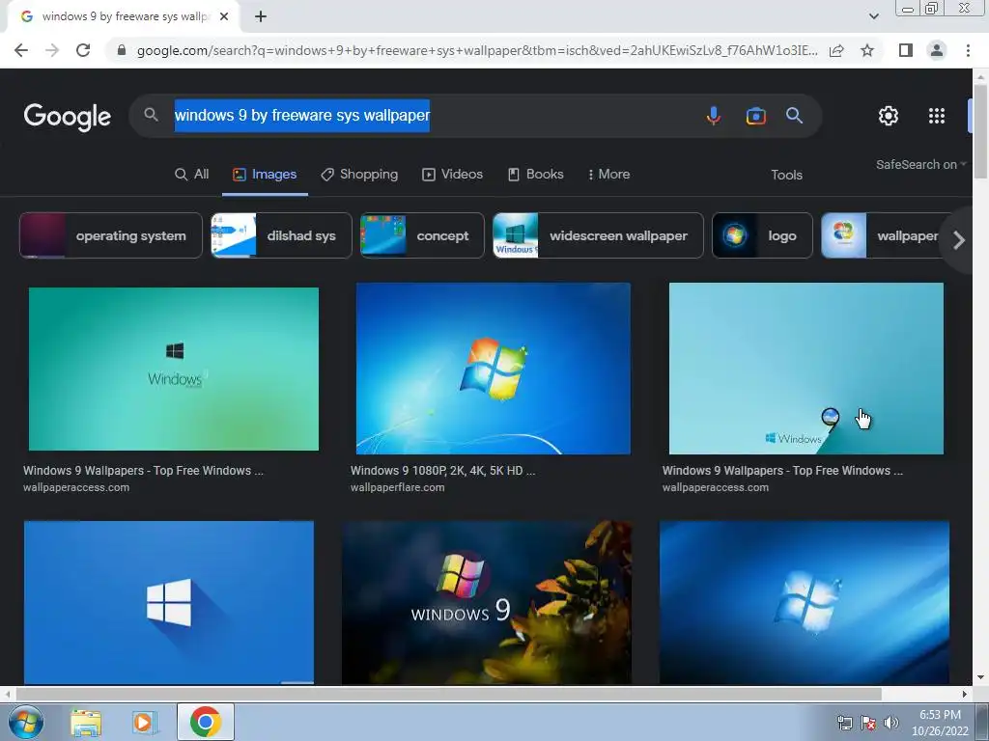Filter by concept chip

coord(422,235)
